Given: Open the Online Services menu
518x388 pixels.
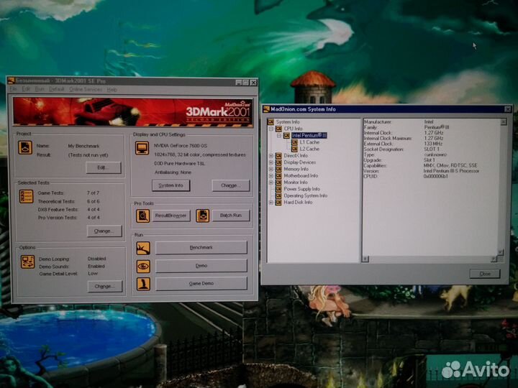Looking at the screenshot, I should [x=86, y=90].
